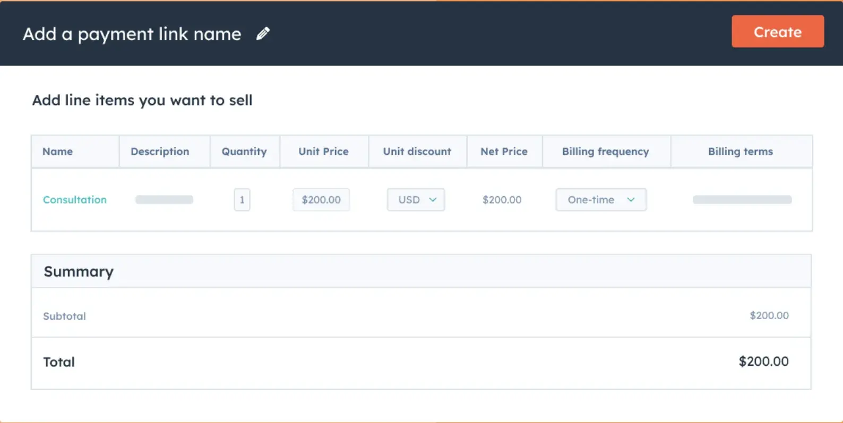
Task: Expand the One-time billing frequency dropdown
Action: [601, 200]
